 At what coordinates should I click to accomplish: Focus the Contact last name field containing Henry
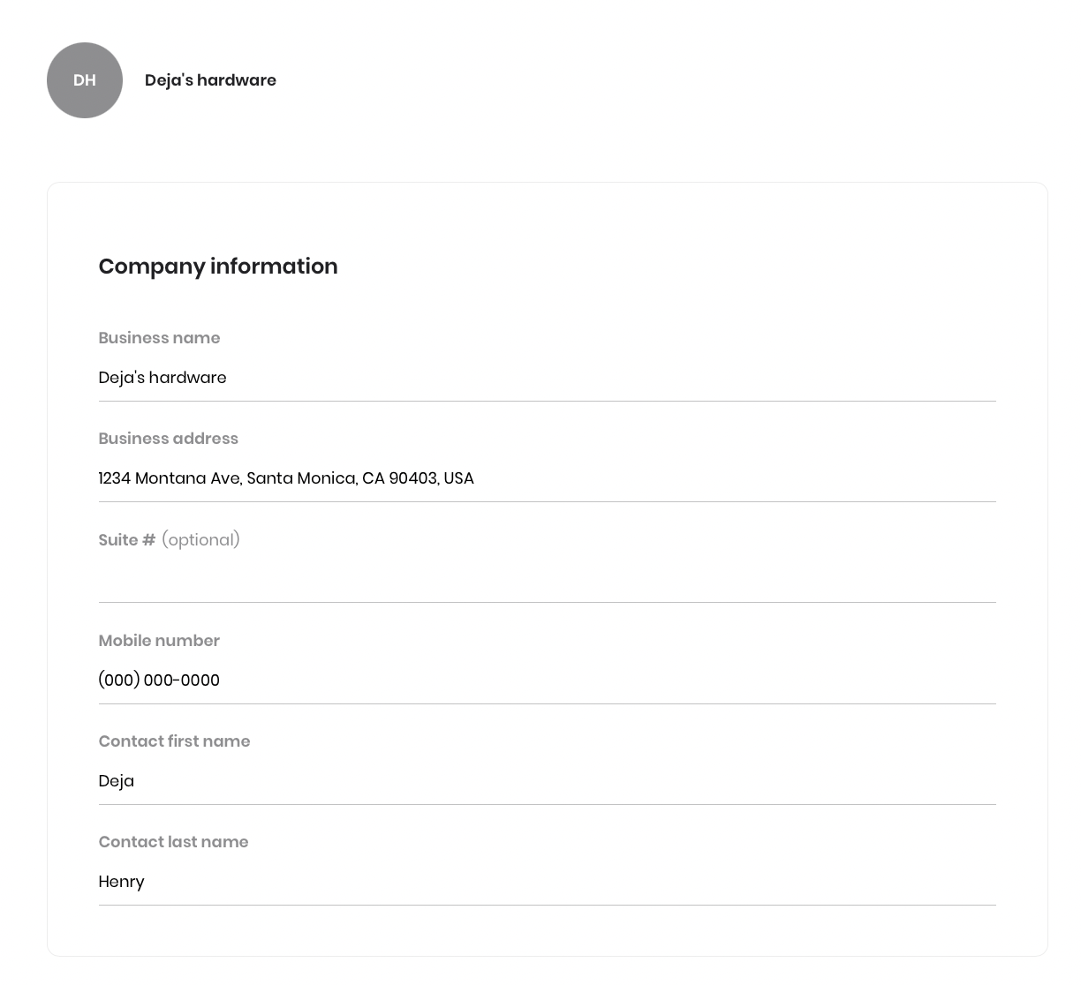548,882
